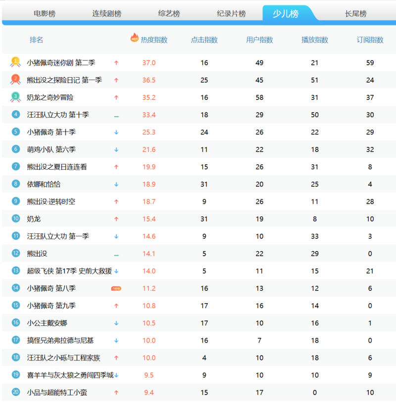Open title 小品与超能特工小蛮
396x402 pixels.
pyautogui.click(x=57, y=393)
